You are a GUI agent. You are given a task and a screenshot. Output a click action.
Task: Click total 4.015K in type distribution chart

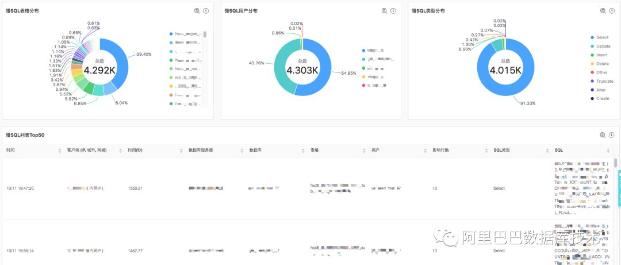click(x=506, y=71)
